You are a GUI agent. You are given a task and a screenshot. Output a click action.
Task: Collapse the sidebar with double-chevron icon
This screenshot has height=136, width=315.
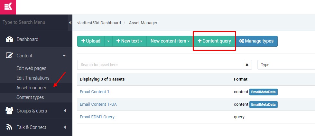[70, 22]
